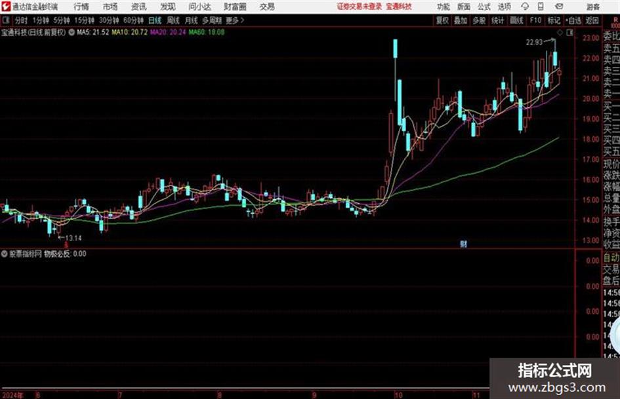
Task: Open the 功能 menu
Action: [444, 7]
